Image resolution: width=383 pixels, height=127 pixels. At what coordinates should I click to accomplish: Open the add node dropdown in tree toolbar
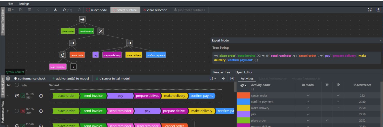click(x=11, y=10)
